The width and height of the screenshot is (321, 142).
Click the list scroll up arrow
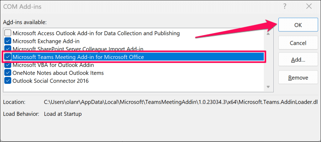(x=268, y=33)
